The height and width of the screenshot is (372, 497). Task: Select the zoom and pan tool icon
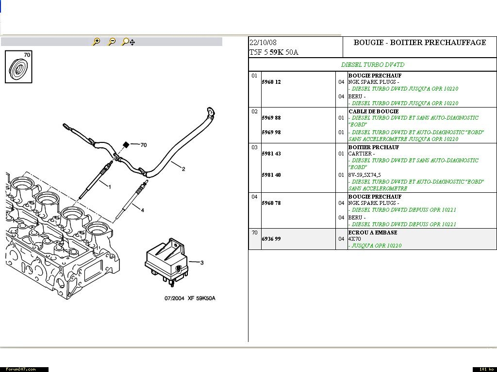coord(128,42)
